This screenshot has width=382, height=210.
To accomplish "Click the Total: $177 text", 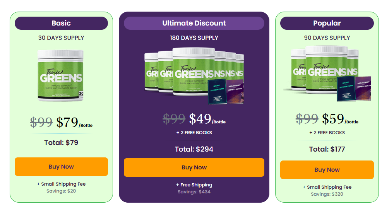I will pyautogui.click(x=327, y=149).
